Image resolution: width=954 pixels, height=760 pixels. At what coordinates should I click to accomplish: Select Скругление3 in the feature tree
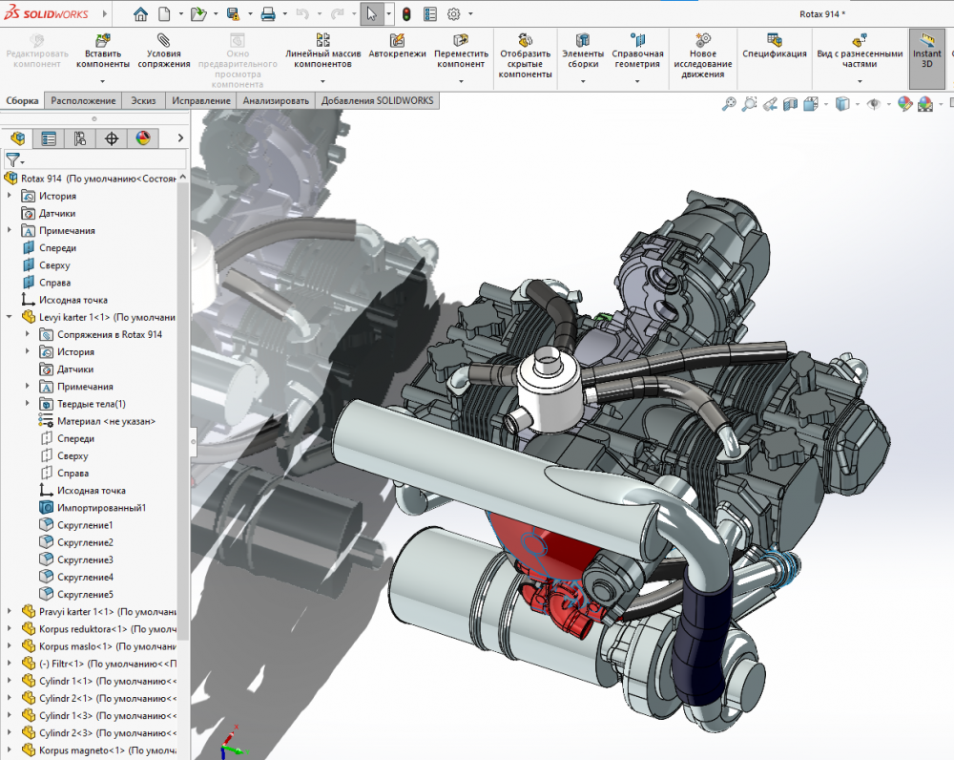[84, 559]
